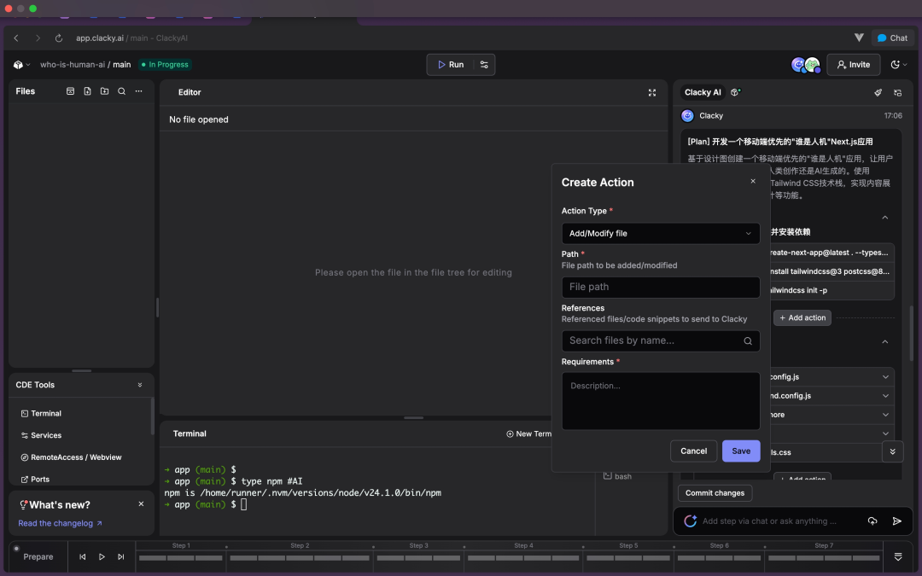The height and width of the screenshot is (576, 922).
Task: Create a new folder in Files panel
Action: click(105, 91)
